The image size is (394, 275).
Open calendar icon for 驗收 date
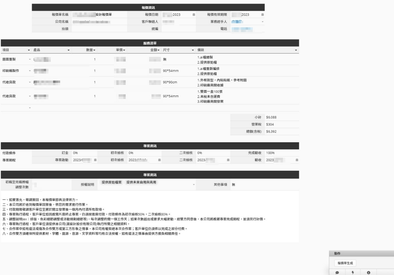pos(297,160)
